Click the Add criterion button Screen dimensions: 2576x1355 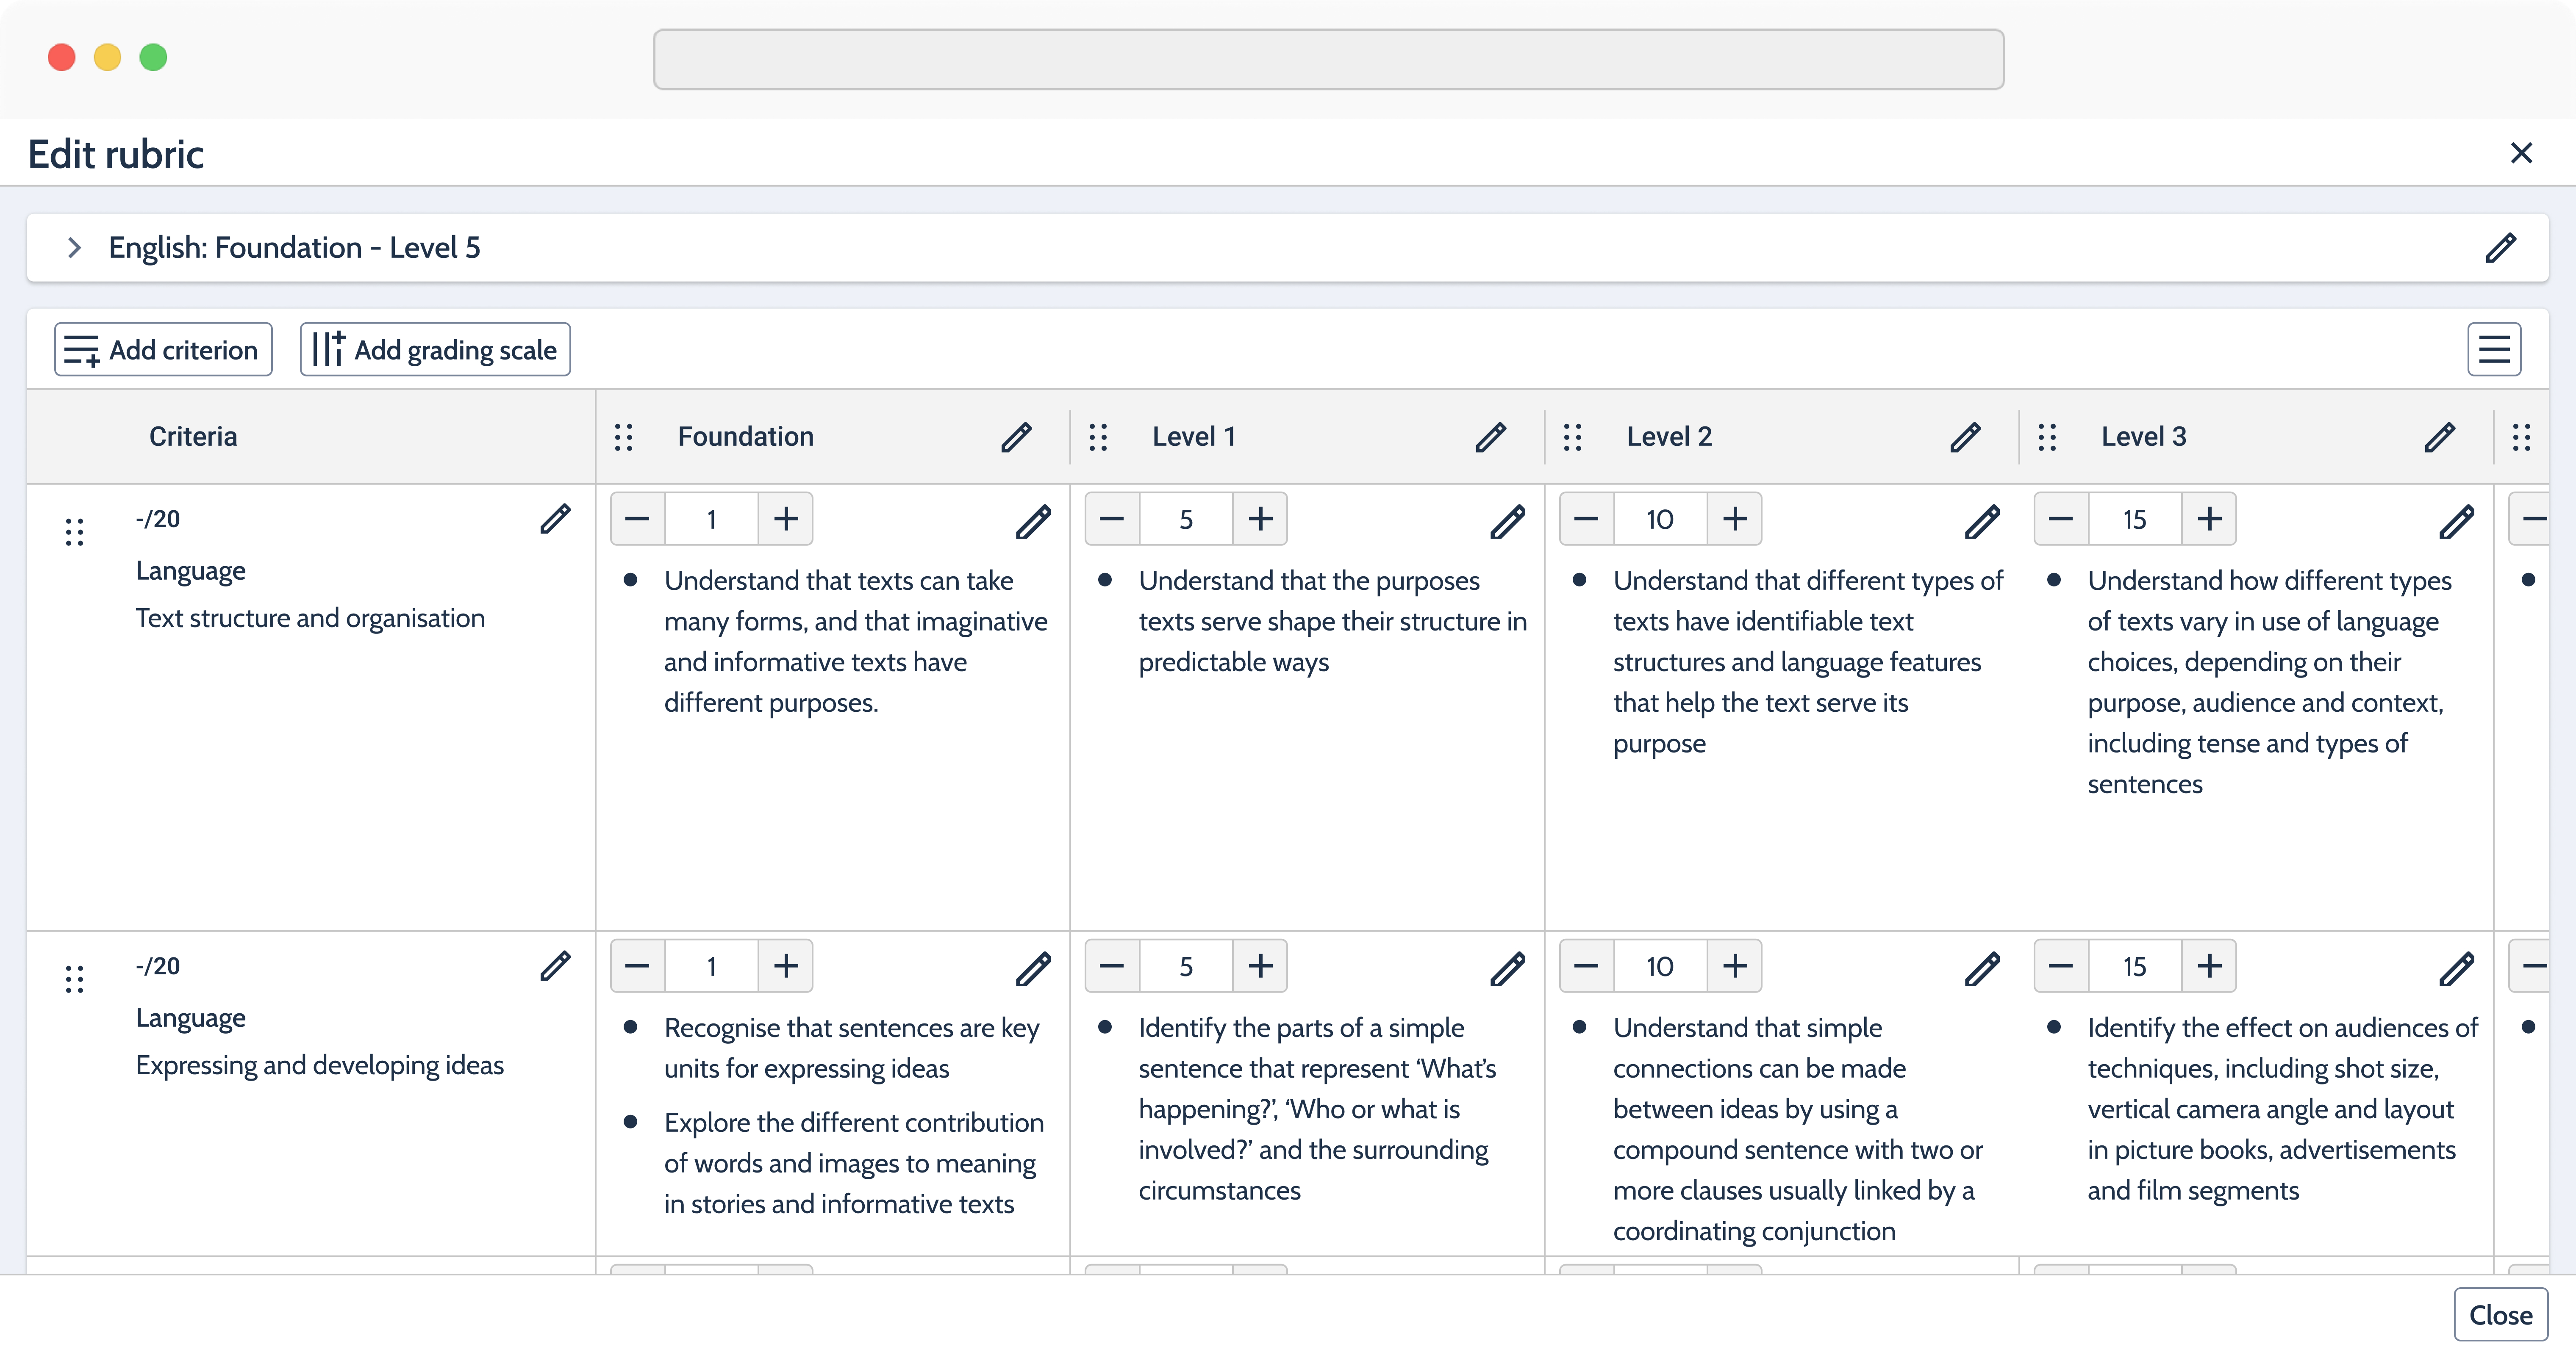163,350
